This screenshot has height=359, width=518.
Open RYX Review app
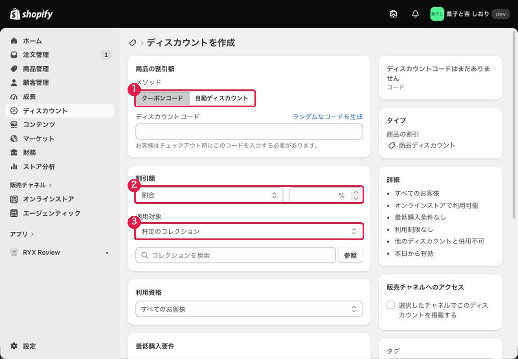point(60,252)
